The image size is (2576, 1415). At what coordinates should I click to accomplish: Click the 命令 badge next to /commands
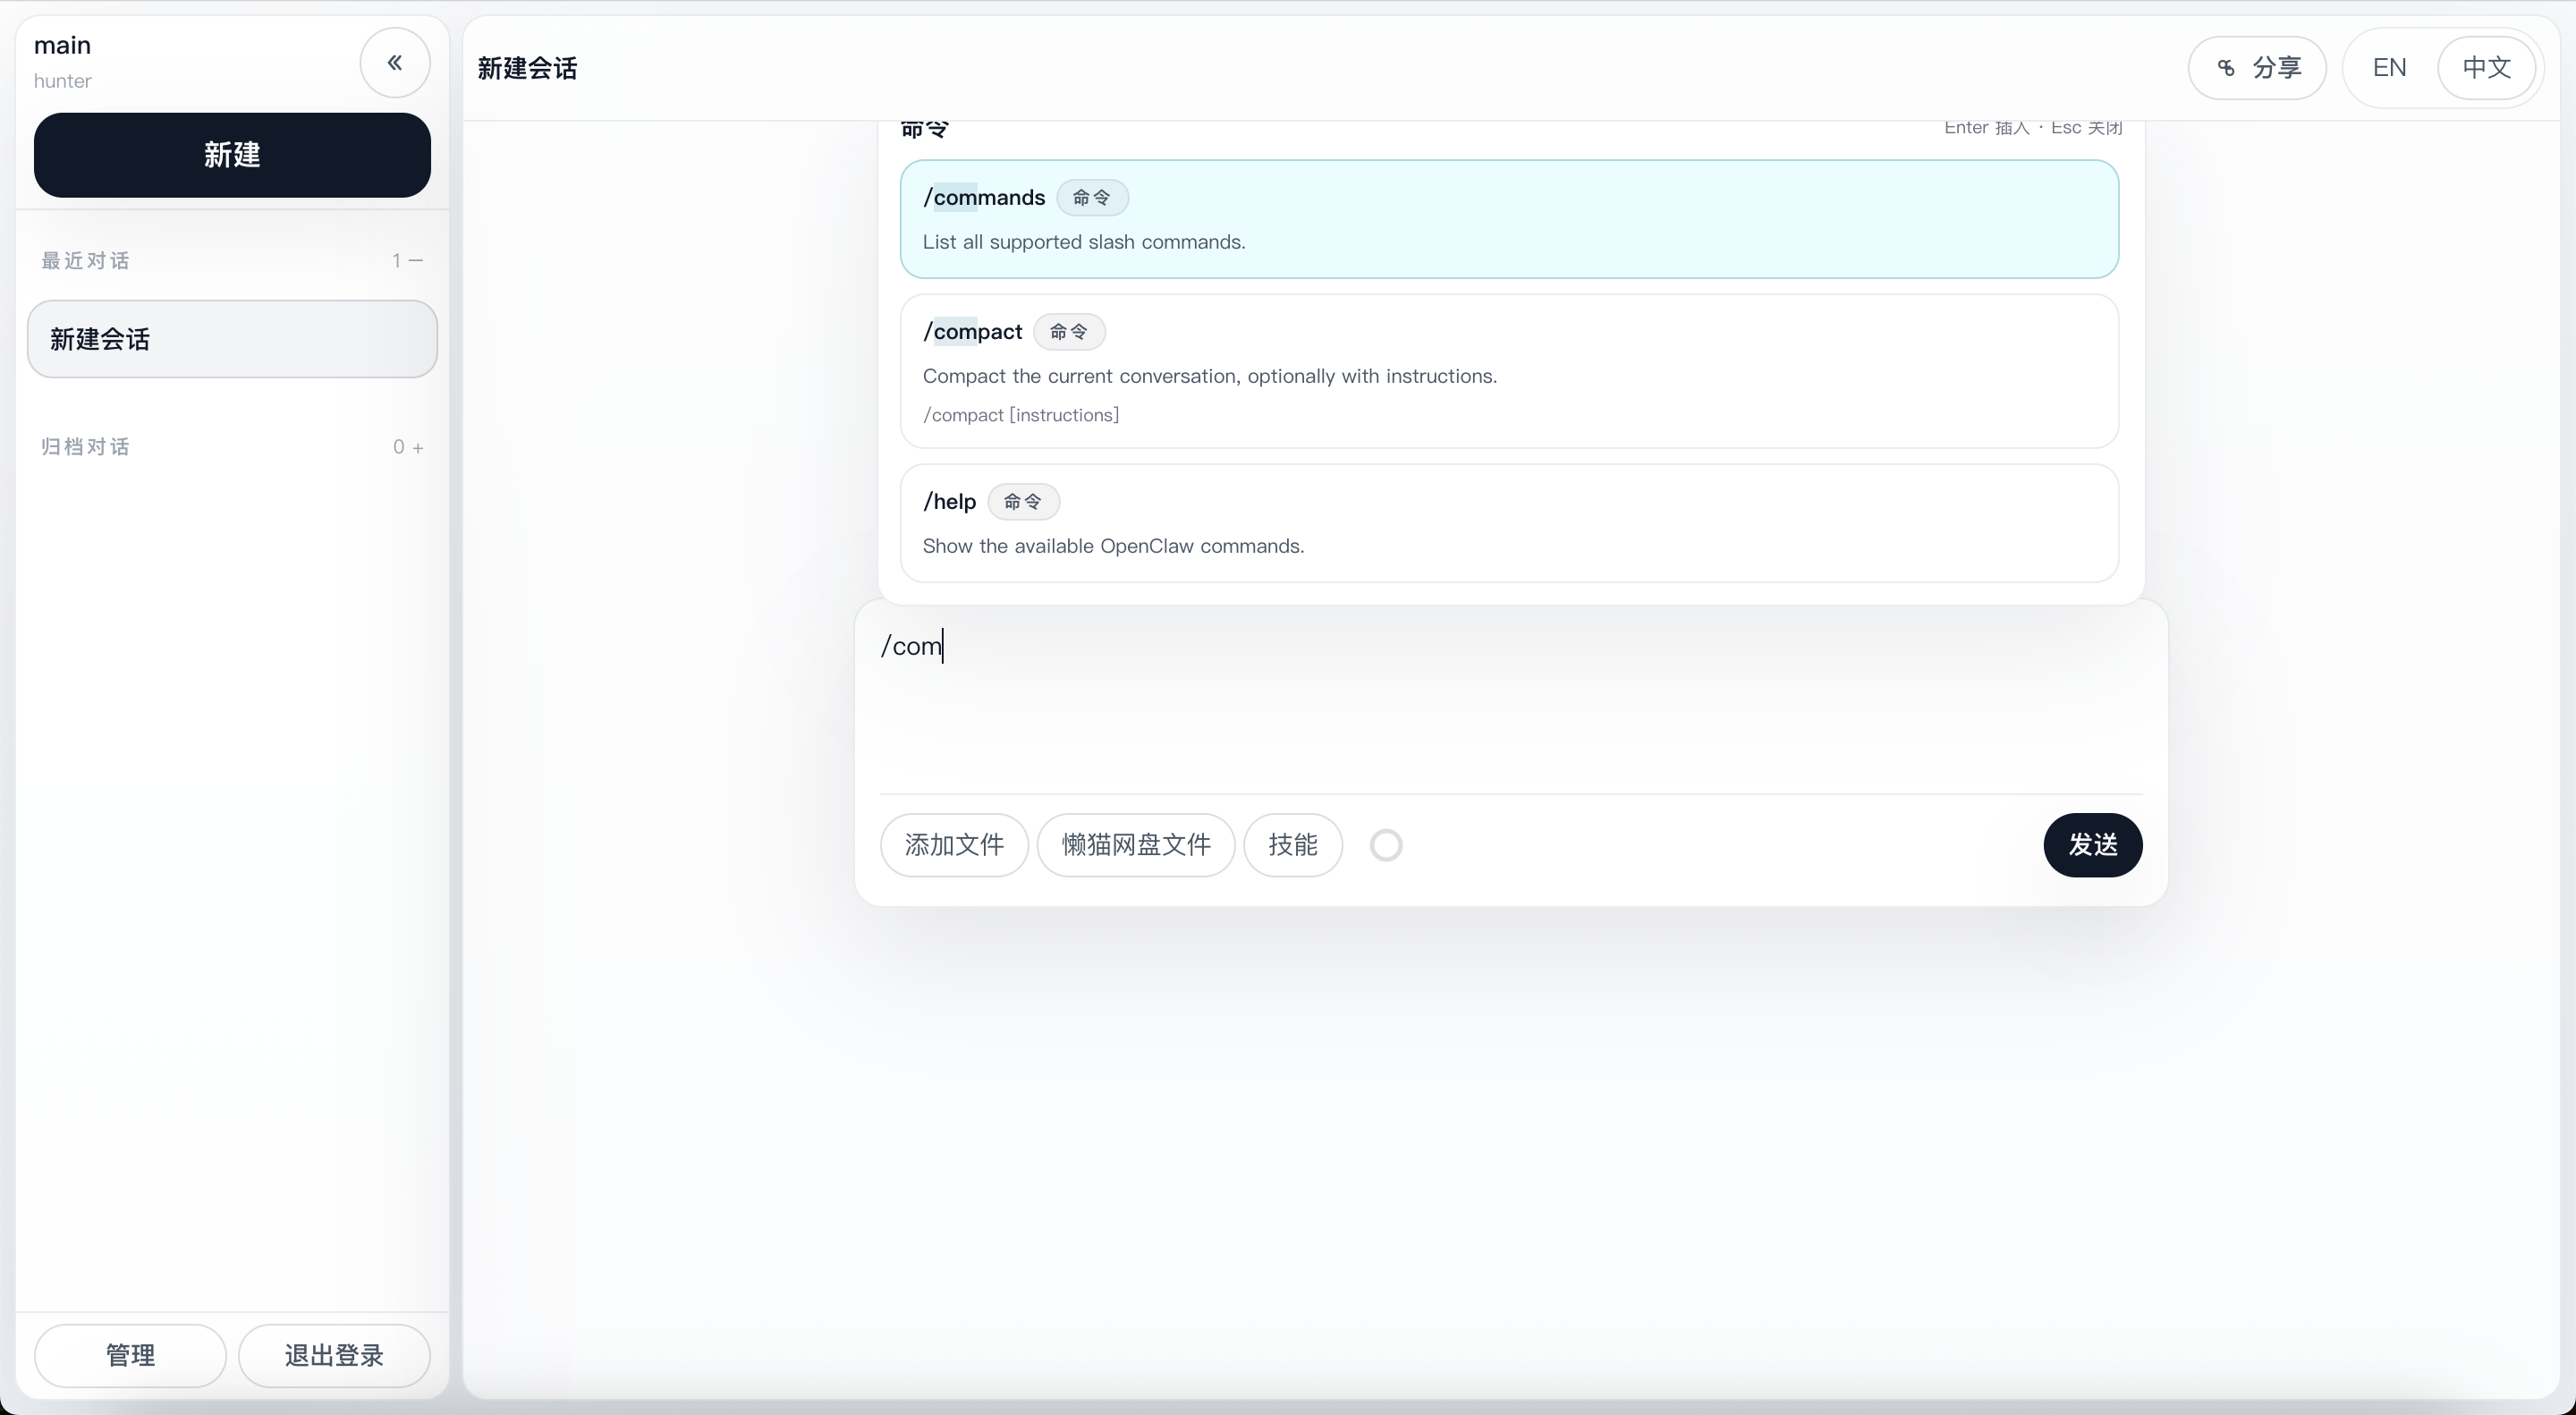[x=1092, y=198]
